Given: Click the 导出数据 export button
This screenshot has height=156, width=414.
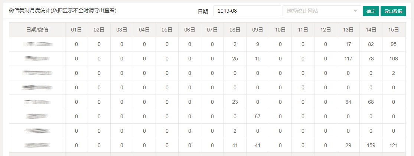Looking at the screenshot, I should click(x=393, y=11).
